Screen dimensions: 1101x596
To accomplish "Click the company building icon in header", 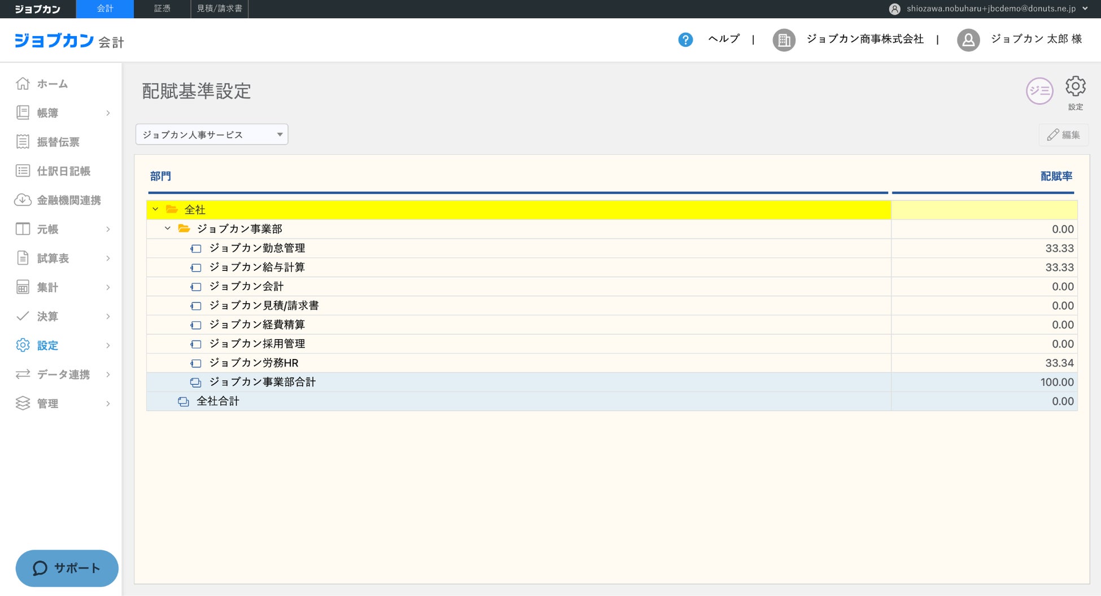I will (784, 40).
